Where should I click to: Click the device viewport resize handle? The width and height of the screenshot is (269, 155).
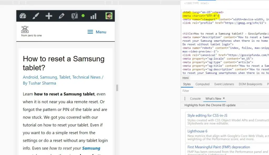click(x=117, y=88)
